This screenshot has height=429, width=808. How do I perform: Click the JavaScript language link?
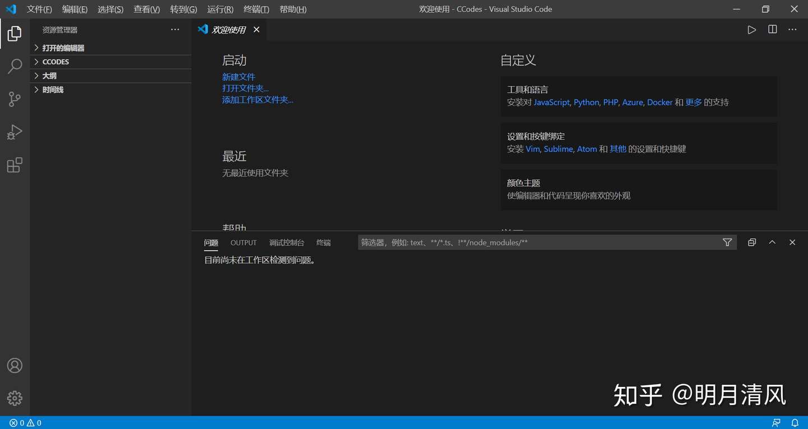click(x=552, y=102)
